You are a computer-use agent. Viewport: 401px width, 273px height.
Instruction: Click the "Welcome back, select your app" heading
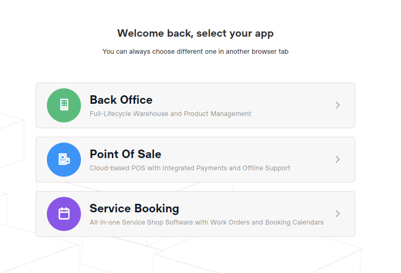(195, 33)
